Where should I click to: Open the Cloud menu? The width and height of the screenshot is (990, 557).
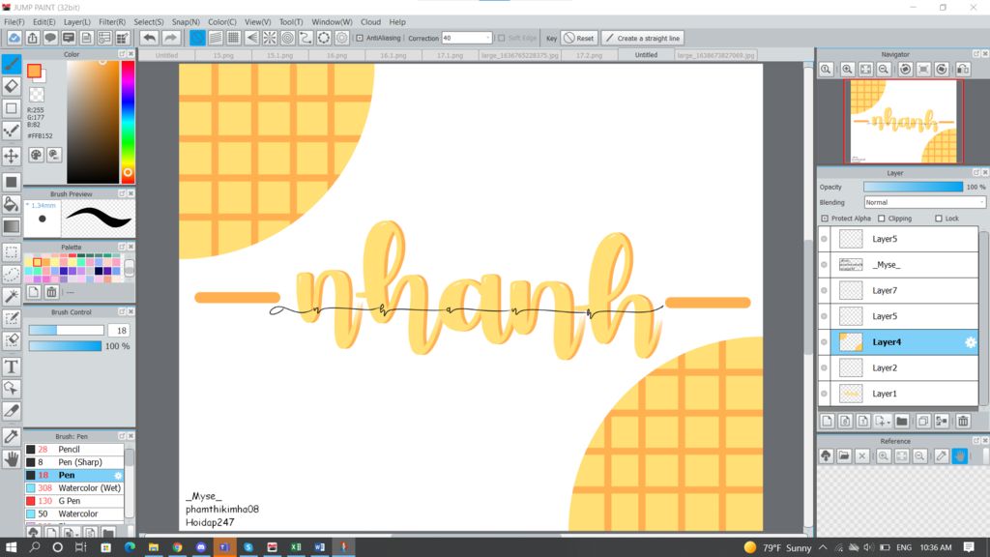(x=370, y=21)
